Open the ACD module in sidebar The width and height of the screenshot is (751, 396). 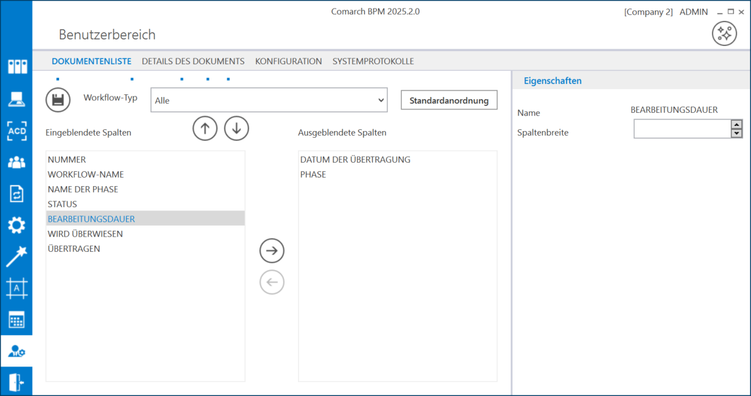[x=16, y=130]
